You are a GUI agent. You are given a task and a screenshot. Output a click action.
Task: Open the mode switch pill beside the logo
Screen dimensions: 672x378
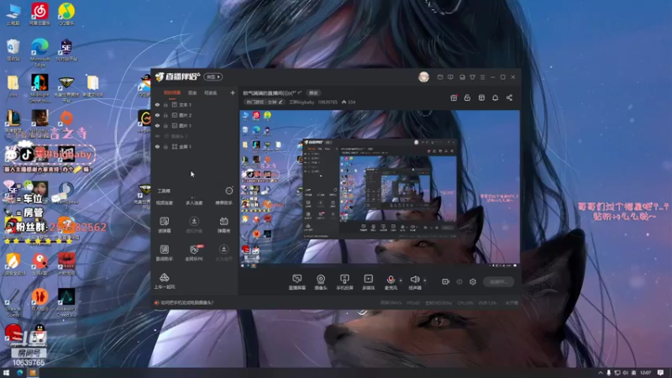click(x=213, y=76)
